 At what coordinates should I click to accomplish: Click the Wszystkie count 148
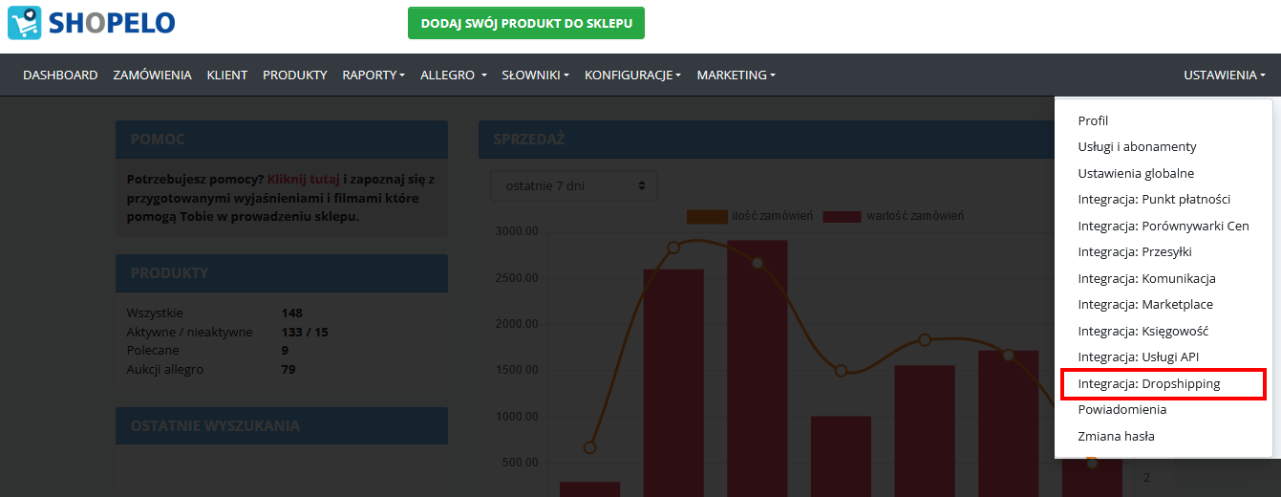(x=292, y=313)
